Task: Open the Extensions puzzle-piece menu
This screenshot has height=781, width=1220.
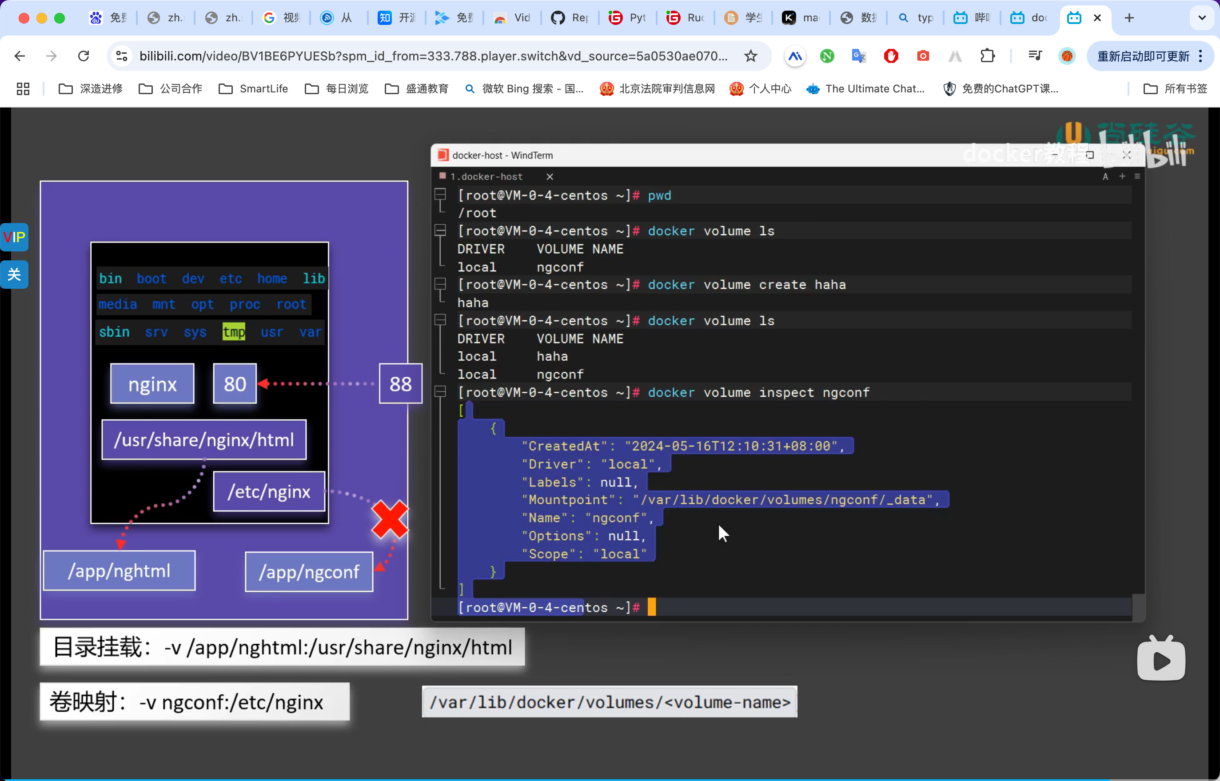Action: (987, 56)
